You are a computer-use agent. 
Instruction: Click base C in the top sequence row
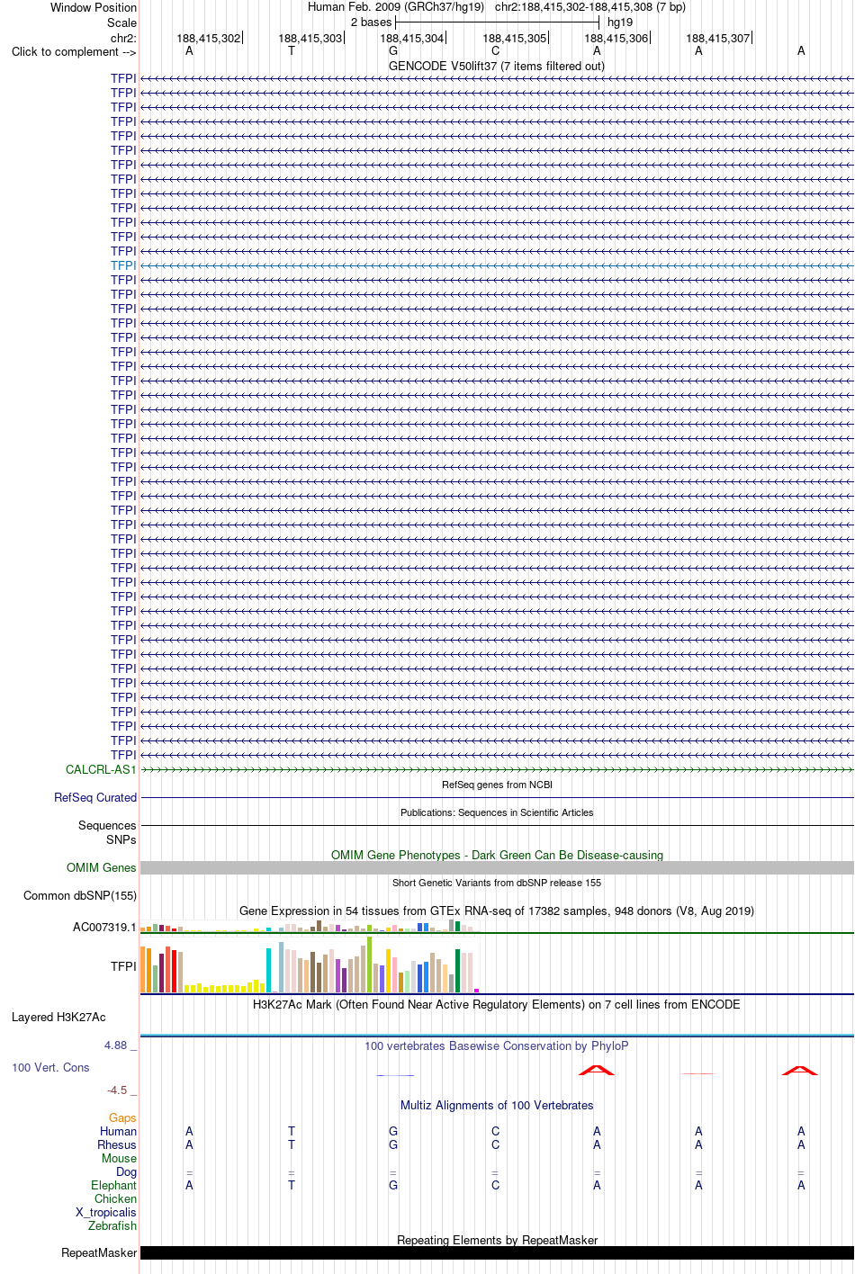pos(495,51)
